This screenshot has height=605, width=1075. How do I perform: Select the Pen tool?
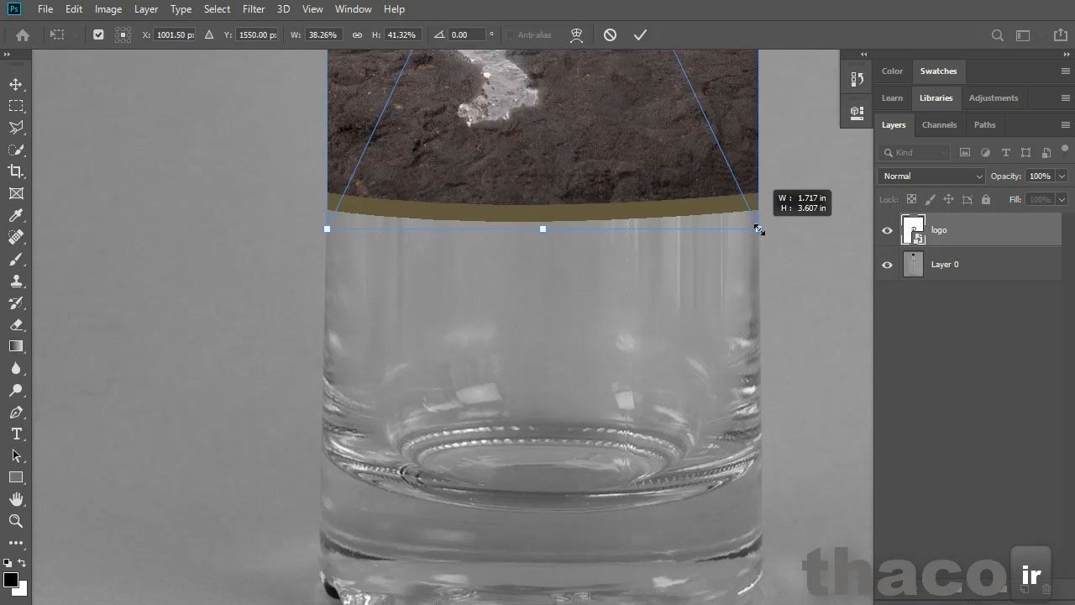click(x=16, y=413)
